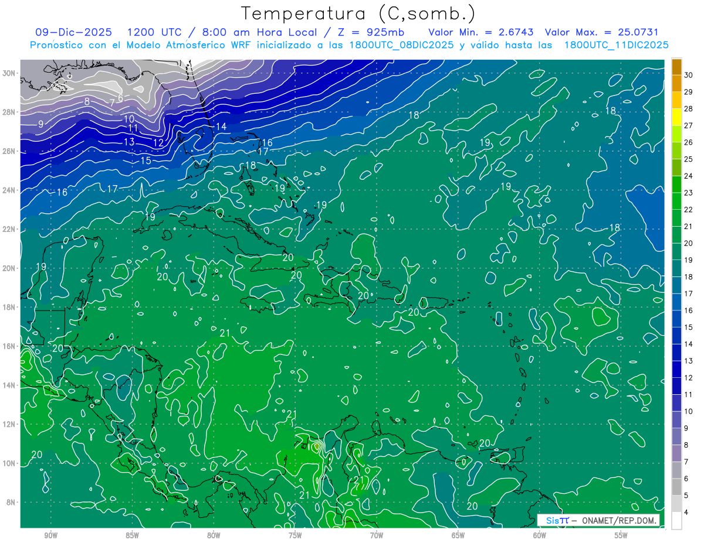Click the 'ONAMET/REP.DOM.' credit label
The height and width of the screenshot is (543, 704).
pyautogui.click(x=618, y=520)
